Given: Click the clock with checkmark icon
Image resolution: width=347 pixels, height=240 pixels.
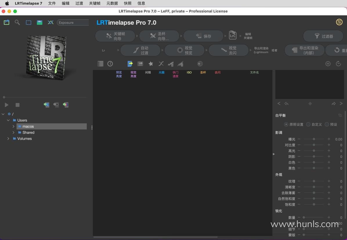Looking at the screenshot, I should point(338,64).
